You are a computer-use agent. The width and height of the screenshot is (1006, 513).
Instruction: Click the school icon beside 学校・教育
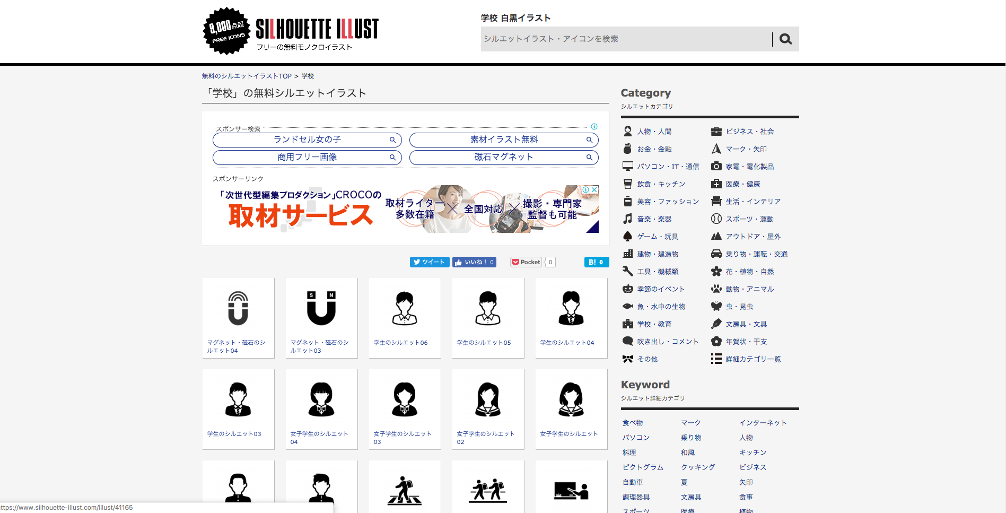click(628, 324)
